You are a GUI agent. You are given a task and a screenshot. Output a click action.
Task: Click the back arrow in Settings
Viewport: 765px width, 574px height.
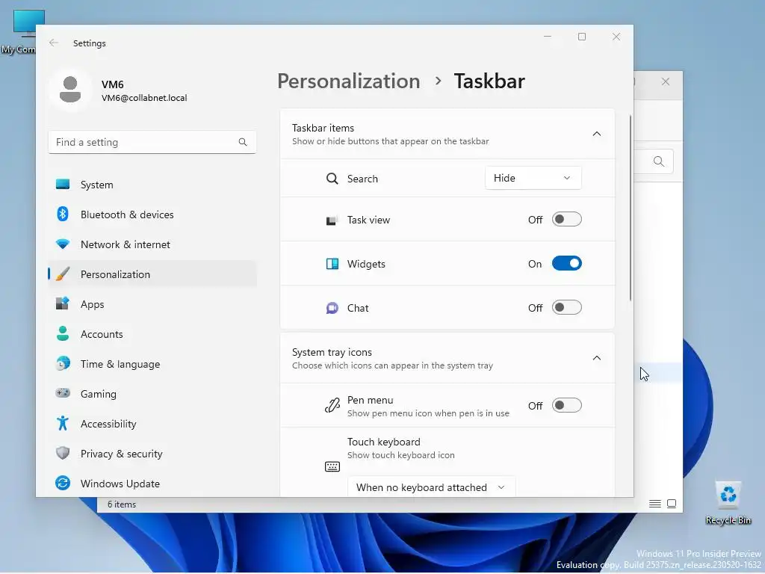[x=54, y=43]
